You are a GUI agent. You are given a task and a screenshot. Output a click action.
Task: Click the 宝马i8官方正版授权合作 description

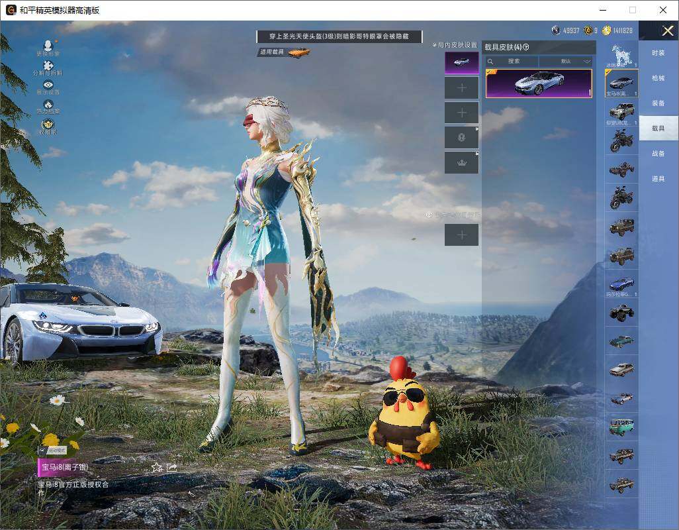coord(73,488)
